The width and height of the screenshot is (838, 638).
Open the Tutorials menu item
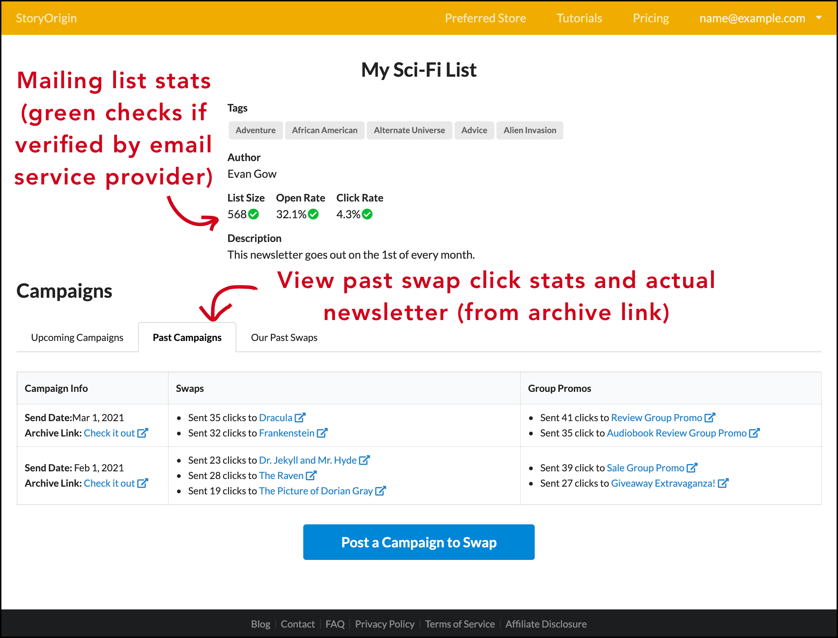click(579, 18)
